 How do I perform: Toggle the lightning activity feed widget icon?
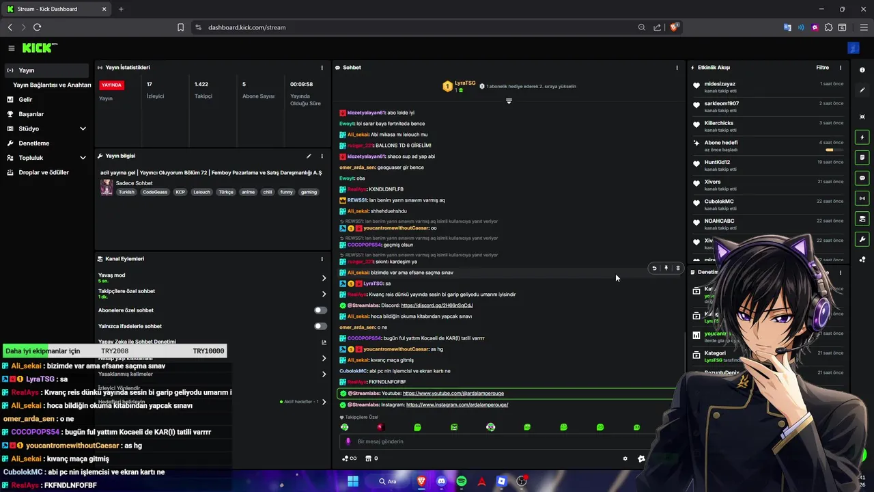pyautogui.click(x=862, y=137)
